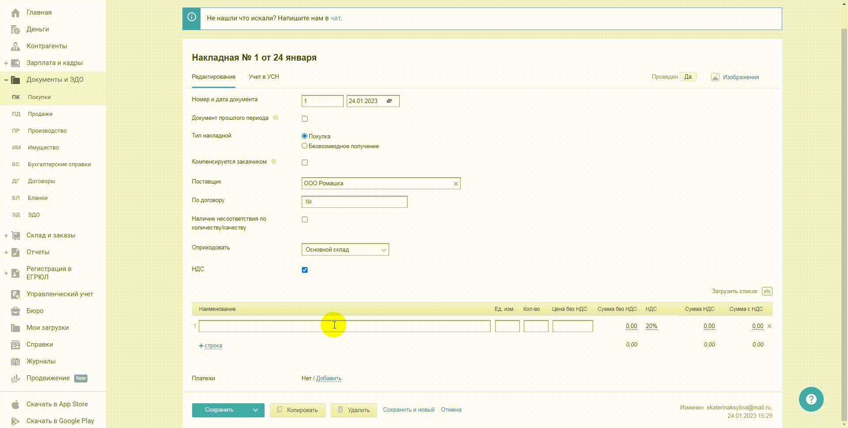Click Сохранить и новый link
This screenshot has width=848, height=428.
click(409, 410)
